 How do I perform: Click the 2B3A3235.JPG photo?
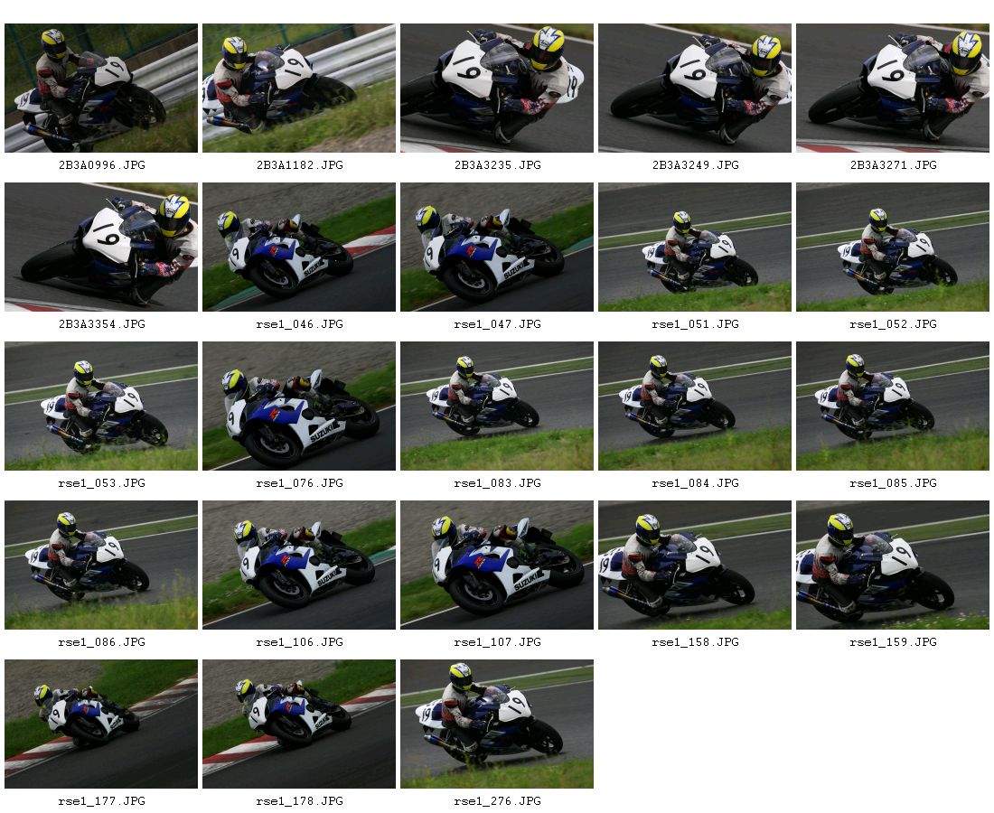[497, 89]
